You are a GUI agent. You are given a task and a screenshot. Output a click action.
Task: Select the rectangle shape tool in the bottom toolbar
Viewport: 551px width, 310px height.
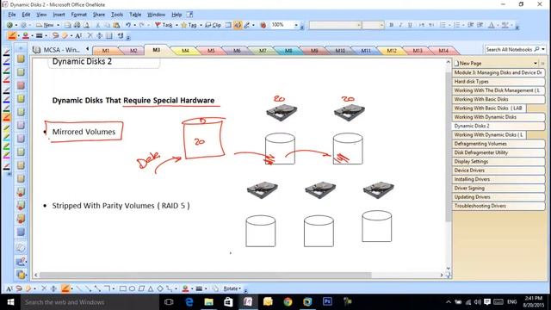coord(122,289)
